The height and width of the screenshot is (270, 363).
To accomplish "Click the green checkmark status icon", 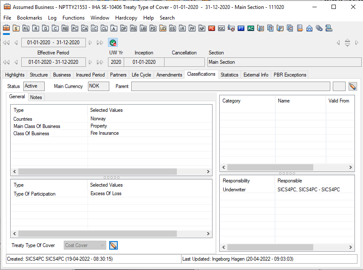I will tap(113, 43).
